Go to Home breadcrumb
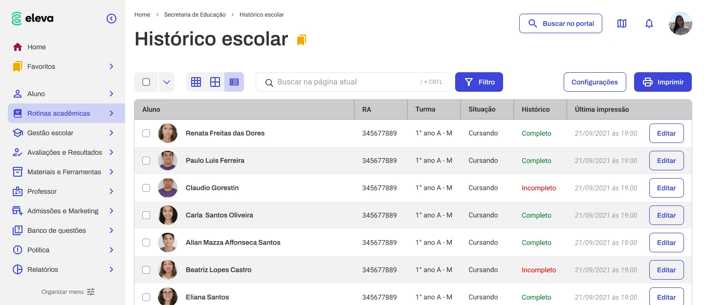Screen dimensions: 704x305 click(142, 15)
